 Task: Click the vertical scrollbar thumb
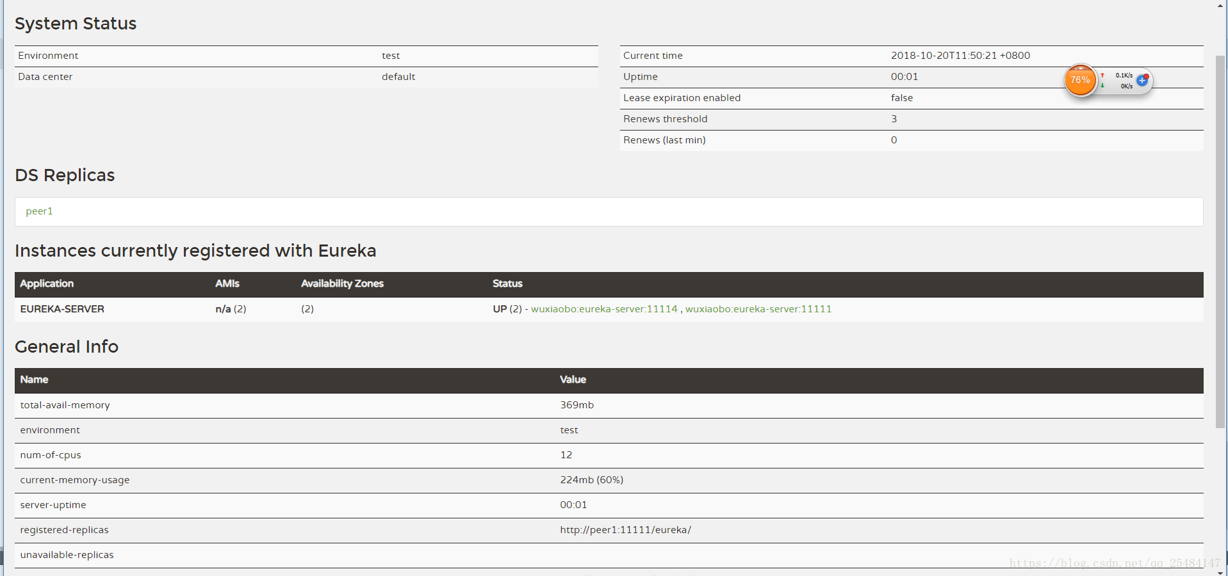pyautogui.click(x=1220, y=241)
